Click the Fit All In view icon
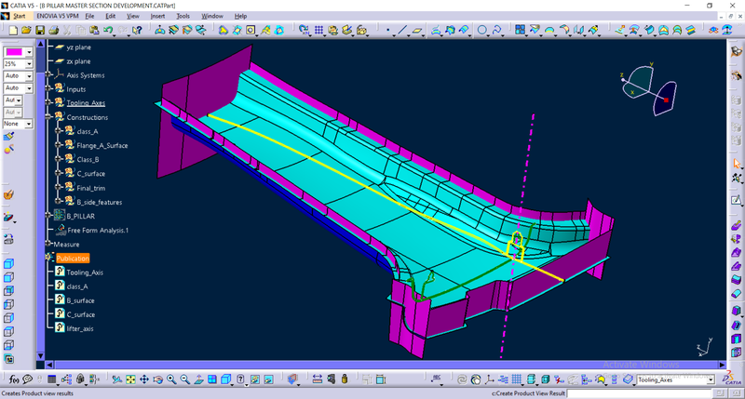 [x=130, y=379]
